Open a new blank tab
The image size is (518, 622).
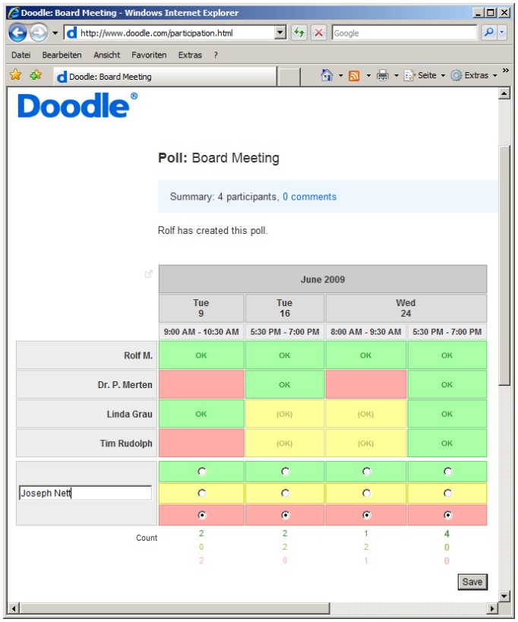coord(289,77)
